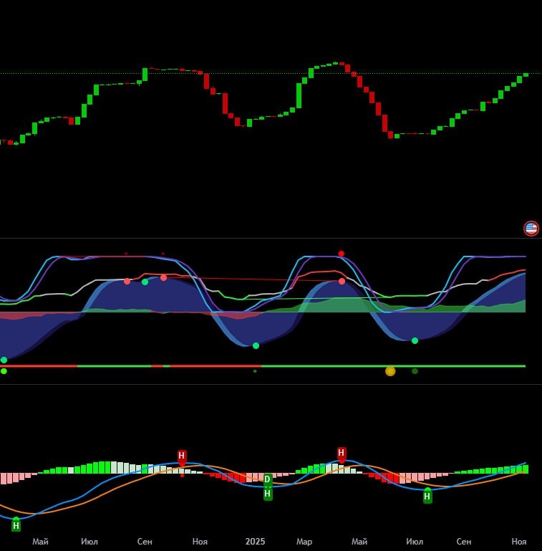Click the 'Мар' month label
Image resolution: width=542 pixels, height=551 pixels.
point(304,542)
